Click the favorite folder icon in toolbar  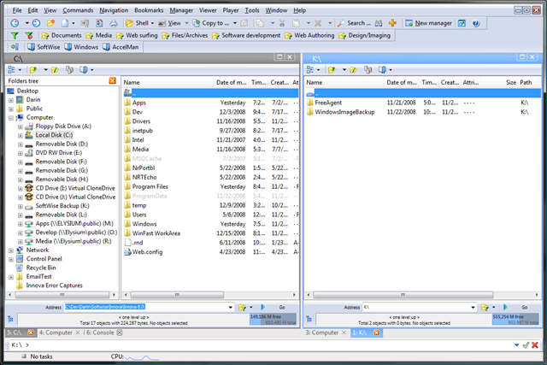pyautogui.click(x=50, y=23)
